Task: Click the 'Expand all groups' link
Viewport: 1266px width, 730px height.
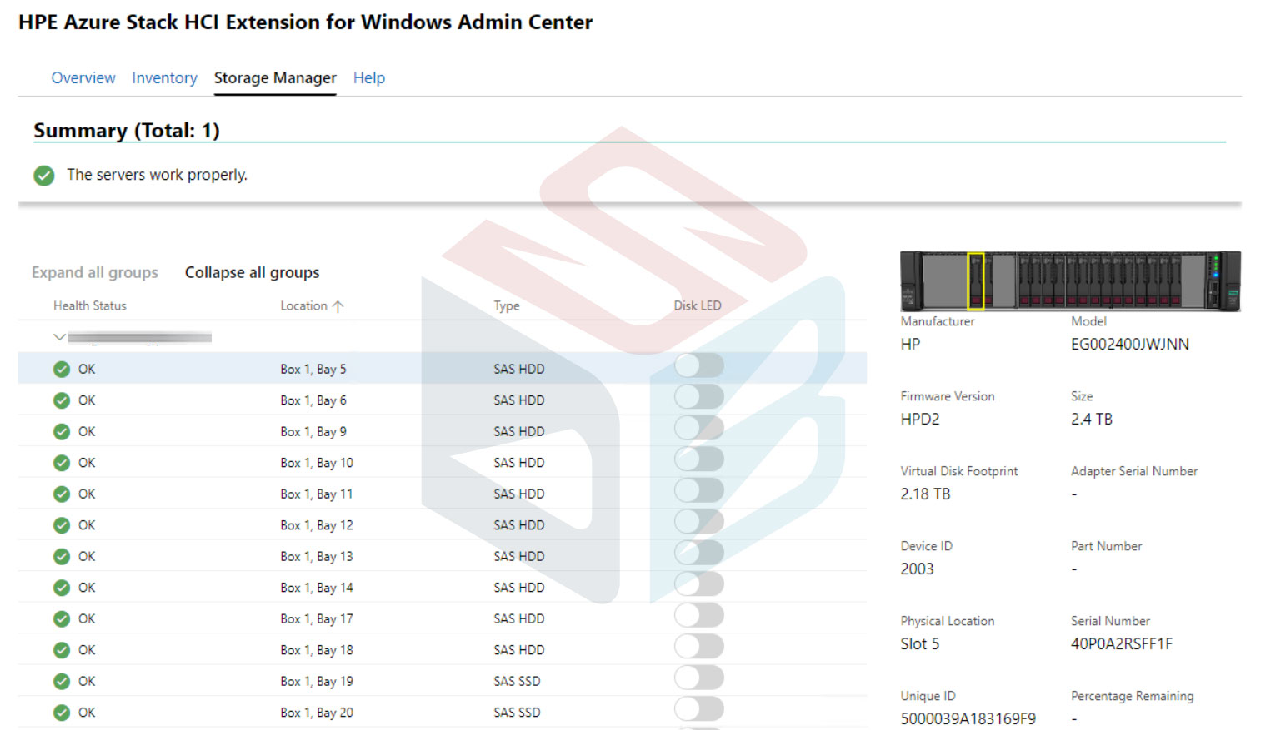Action: [x=94, y=272]
